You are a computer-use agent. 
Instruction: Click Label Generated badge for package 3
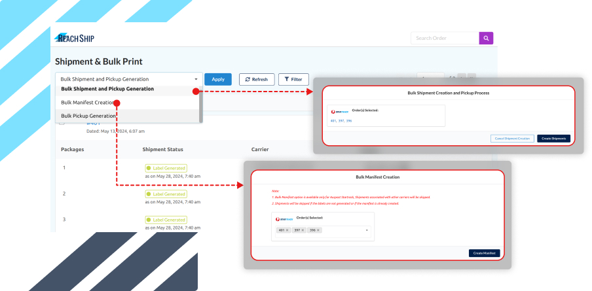(x=166, y=220)
